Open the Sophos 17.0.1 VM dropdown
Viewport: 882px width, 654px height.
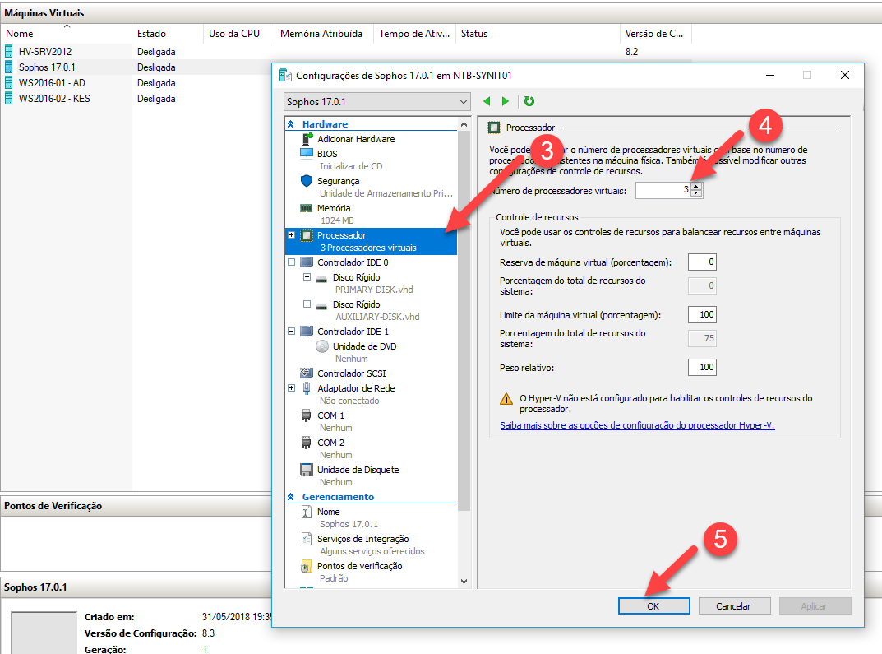(x=376, y=102)
